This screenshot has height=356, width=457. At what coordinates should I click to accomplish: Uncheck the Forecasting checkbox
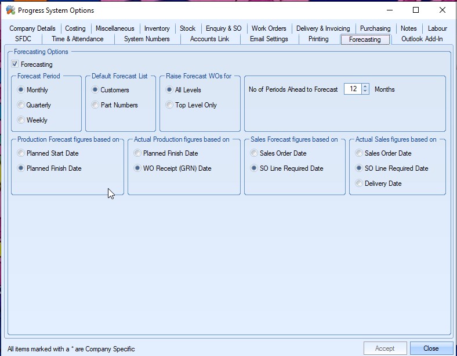click(x=15, y=64)
